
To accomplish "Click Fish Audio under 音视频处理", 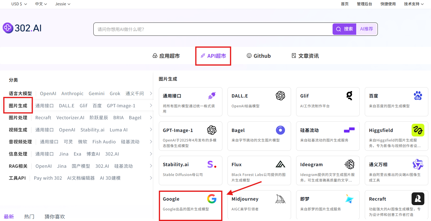I will [x=104, y=142].
